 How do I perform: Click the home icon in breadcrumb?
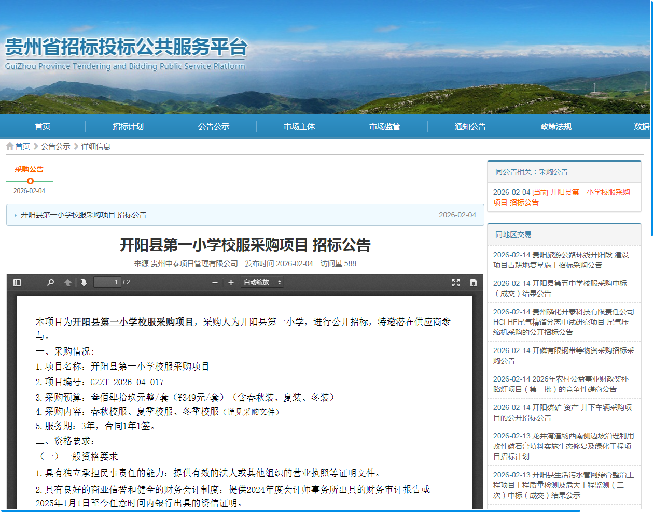10,146
